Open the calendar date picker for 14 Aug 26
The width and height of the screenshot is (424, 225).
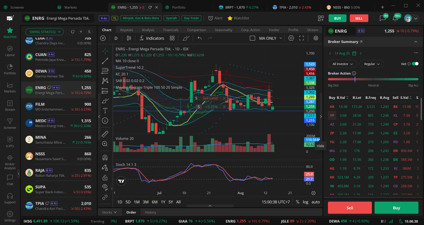click(x=354, y=53)
